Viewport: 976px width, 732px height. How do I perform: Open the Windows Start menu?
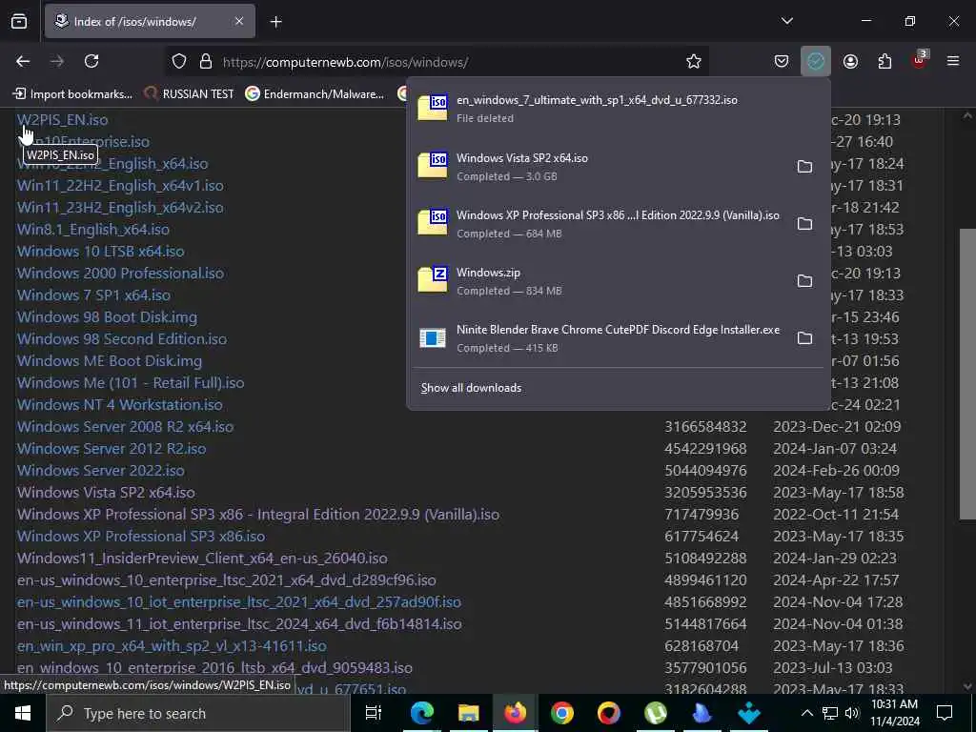point(23,713)
